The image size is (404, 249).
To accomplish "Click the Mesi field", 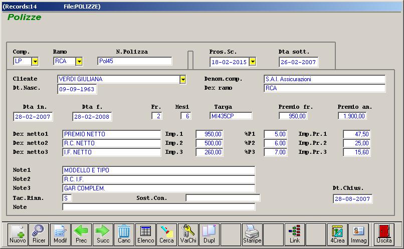I will coord(186,116).
